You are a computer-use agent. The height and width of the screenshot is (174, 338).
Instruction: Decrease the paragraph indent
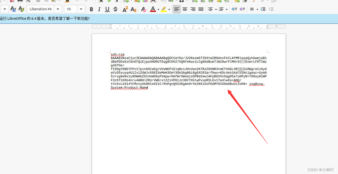tap(242, 9)
